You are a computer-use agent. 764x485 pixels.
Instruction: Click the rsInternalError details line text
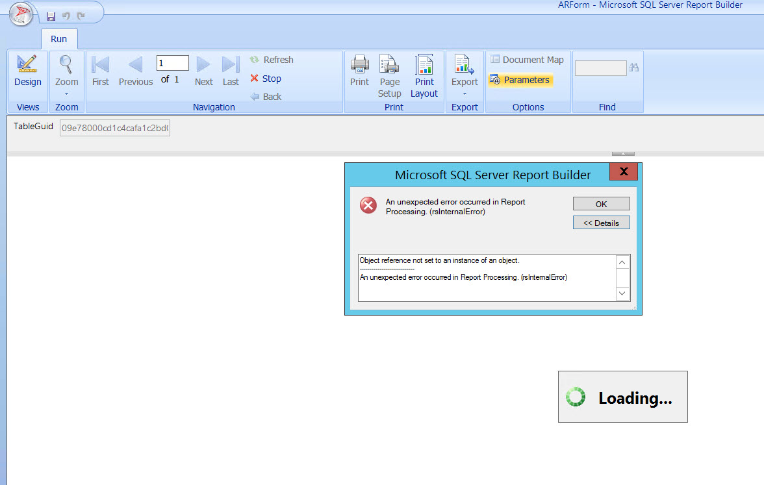tap(463, 277)
